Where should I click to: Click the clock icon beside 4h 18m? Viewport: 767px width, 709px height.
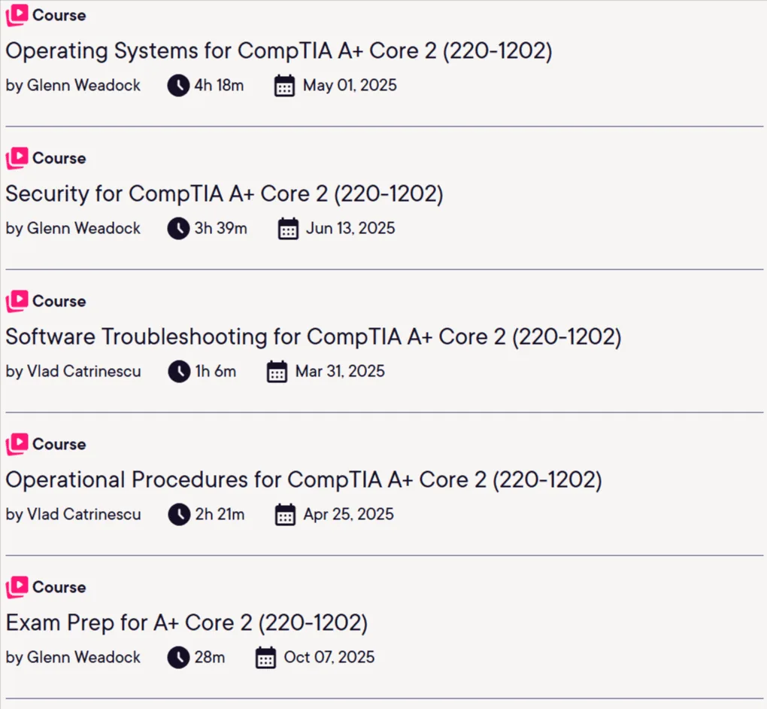click(x=178, y=86)
